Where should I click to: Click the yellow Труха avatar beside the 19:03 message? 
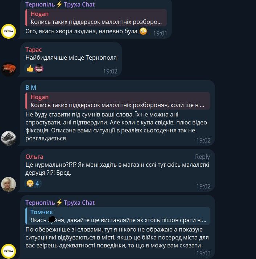click(x=8, y=251)
